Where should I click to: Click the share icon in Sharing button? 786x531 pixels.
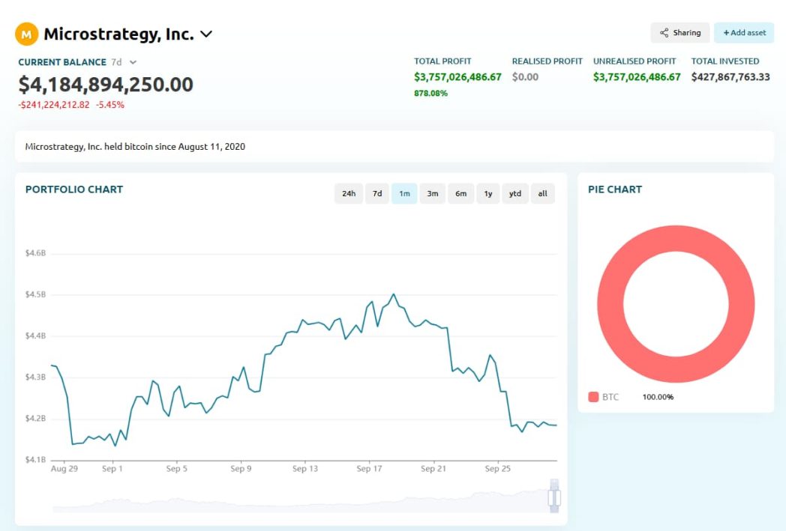[x=664, y=33]
